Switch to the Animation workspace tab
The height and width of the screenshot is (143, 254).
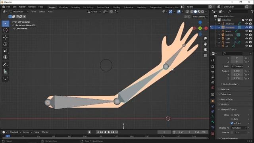129,7
